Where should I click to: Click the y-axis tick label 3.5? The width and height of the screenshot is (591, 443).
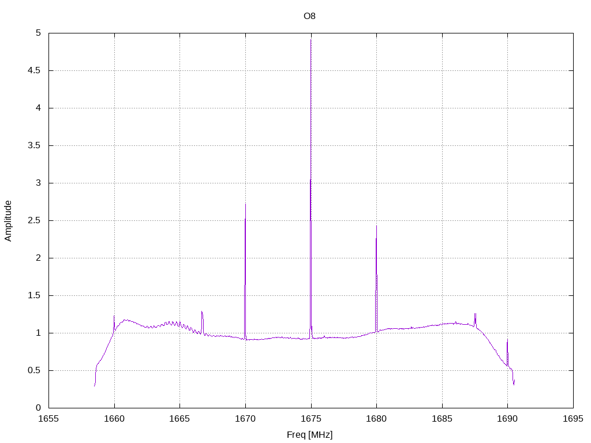click(34, 145)
